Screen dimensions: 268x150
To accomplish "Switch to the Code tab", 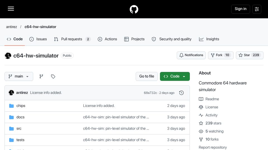I will coord(15,39).
